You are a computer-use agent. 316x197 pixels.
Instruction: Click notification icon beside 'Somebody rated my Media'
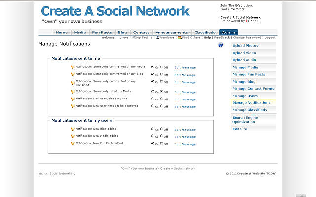[x=73, y=91]
